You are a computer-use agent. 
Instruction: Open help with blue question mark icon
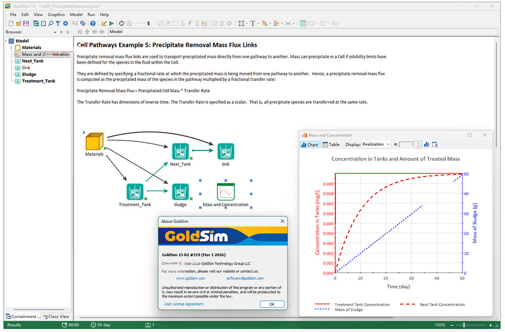point(93,23)
